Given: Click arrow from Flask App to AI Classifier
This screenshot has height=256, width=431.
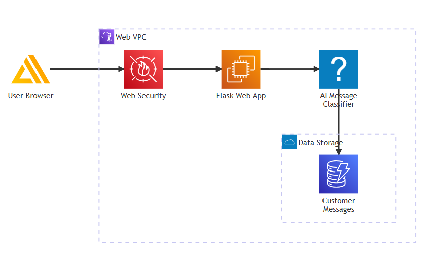Looking at the screenshot, I should coord(290,69).
